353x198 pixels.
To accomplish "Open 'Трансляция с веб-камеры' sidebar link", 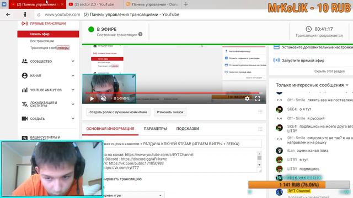I will (x=50, y=48).
